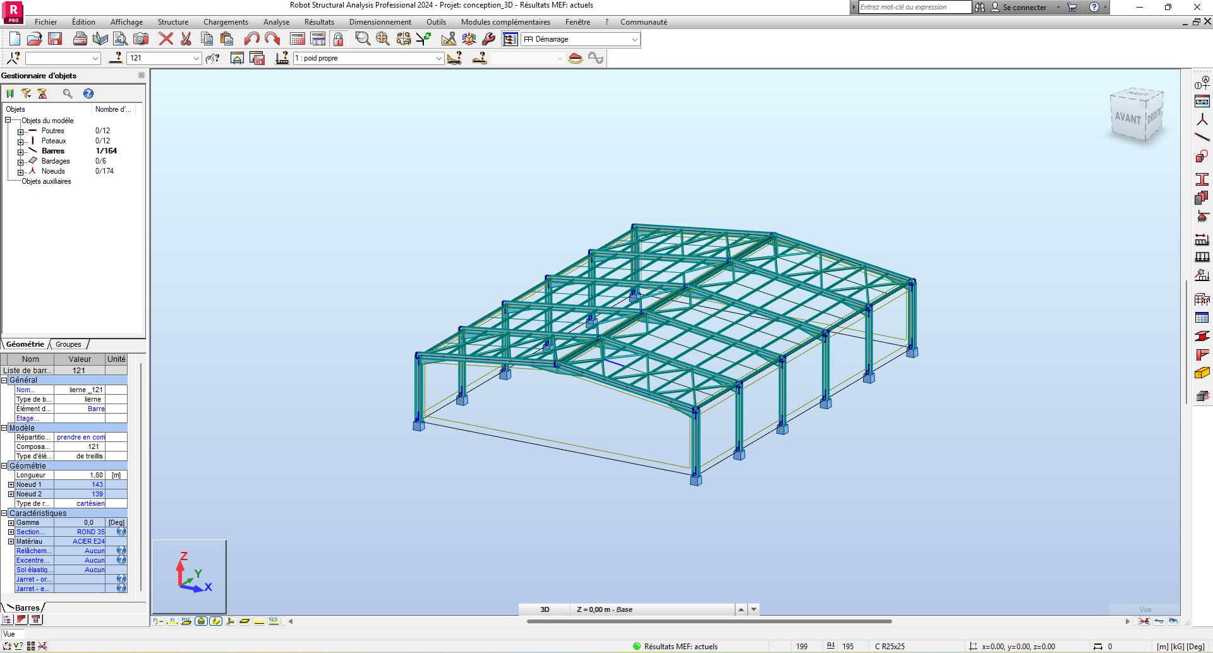Viewport: 1213px width, 653px height.
Task: Open the load case dropdown '1 : poid propre'
Action: click(x=438, y=58)
